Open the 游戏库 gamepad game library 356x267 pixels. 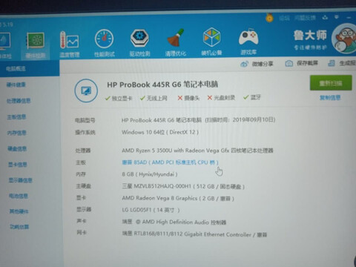tap(248, 42)
